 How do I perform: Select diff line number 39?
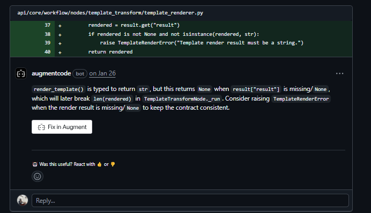[47, 43]
